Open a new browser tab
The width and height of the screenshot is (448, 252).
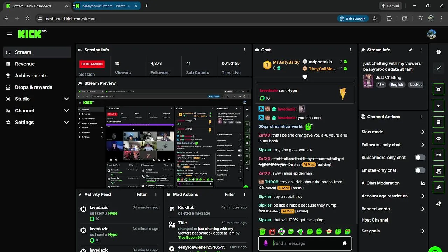coord(146,6)
